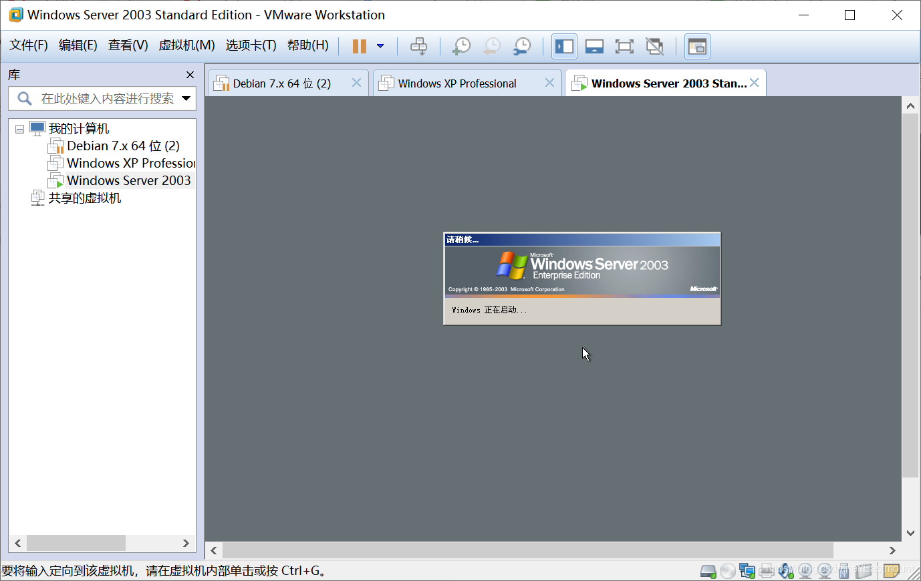Pause the running virtual machine
This screenshot has width=921, height=581.
[359, 46]
